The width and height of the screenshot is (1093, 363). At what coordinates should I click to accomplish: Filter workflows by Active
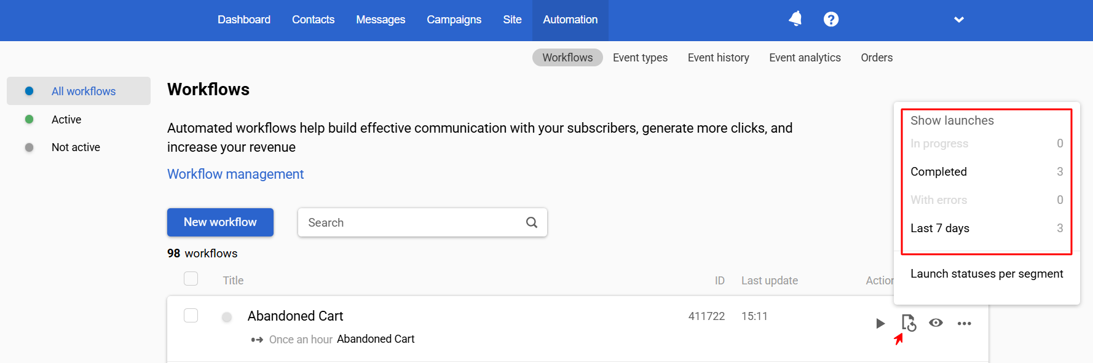[66, 119]
